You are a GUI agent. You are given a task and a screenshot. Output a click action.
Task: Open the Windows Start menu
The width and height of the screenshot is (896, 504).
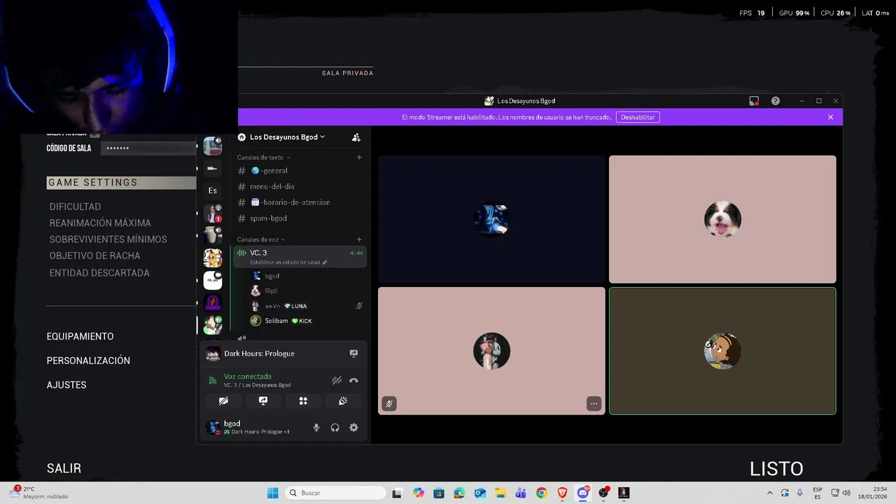point(273,493)
